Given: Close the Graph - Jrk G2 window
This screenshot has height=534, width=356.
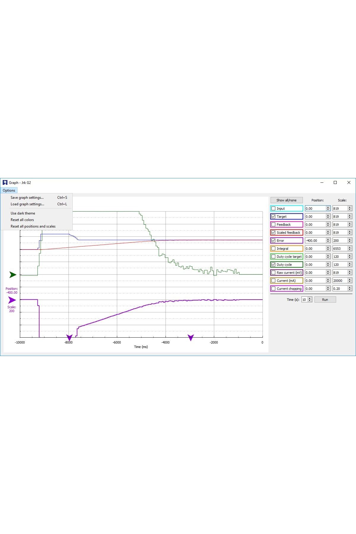Looking at the screenshot, I should pyautogui.click(x=349, y=182).
